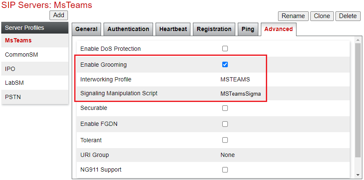
Task: Click the scrollbar up arrow
Action: (358, 40)
